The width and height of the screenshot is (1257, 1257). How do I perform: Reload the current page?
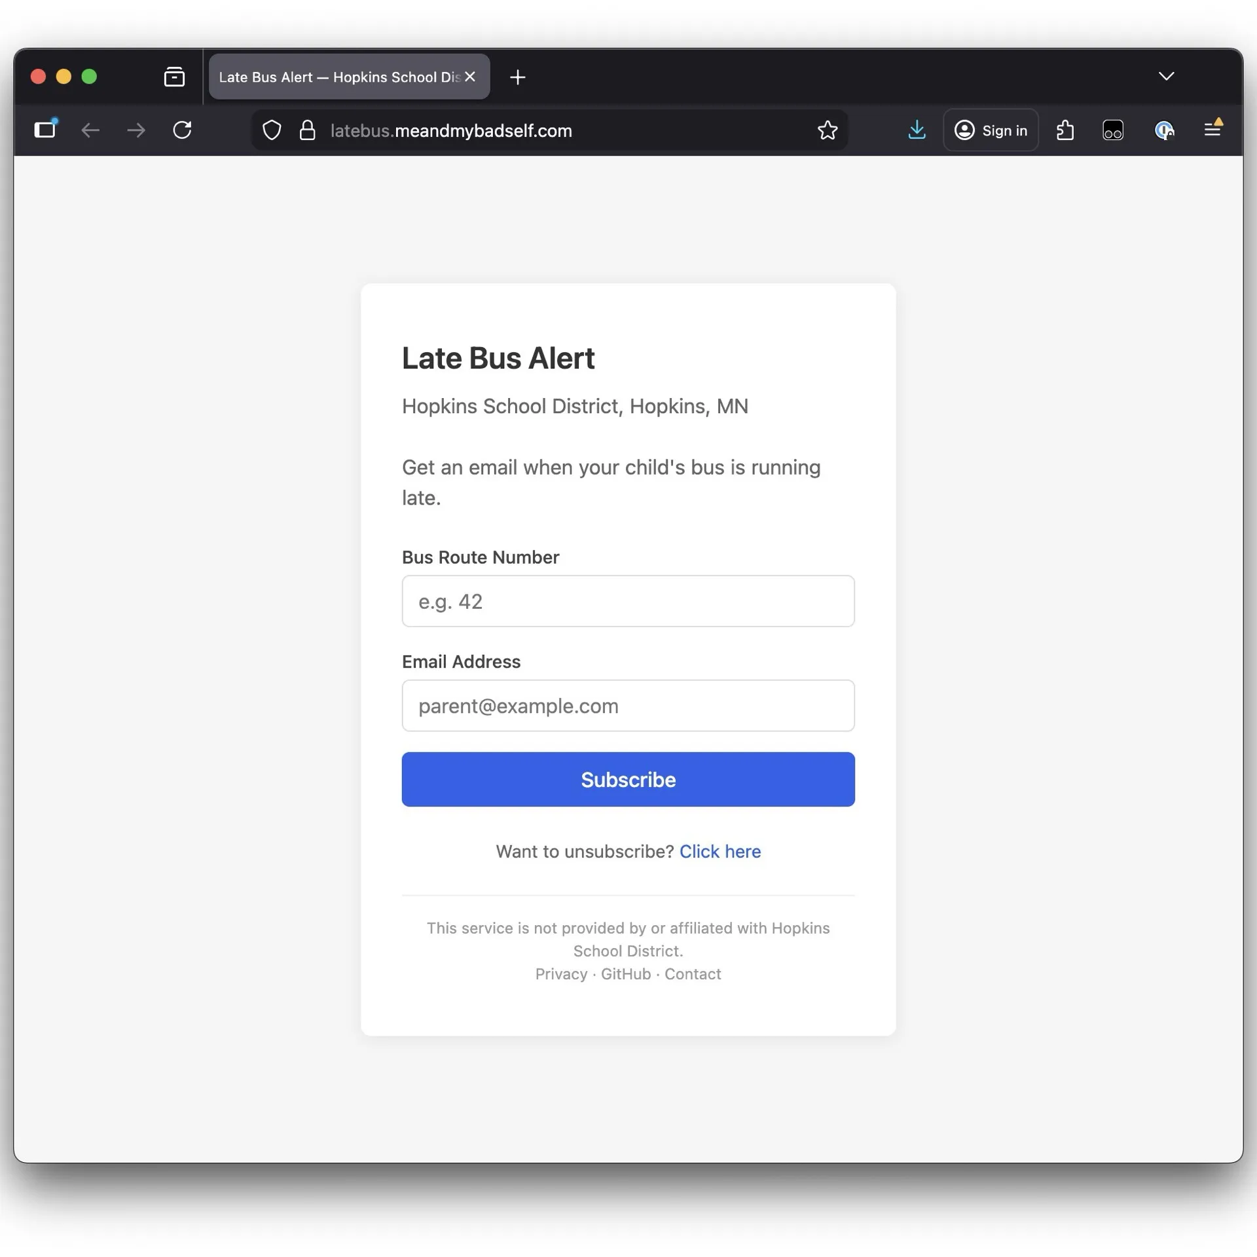point(182,130)
